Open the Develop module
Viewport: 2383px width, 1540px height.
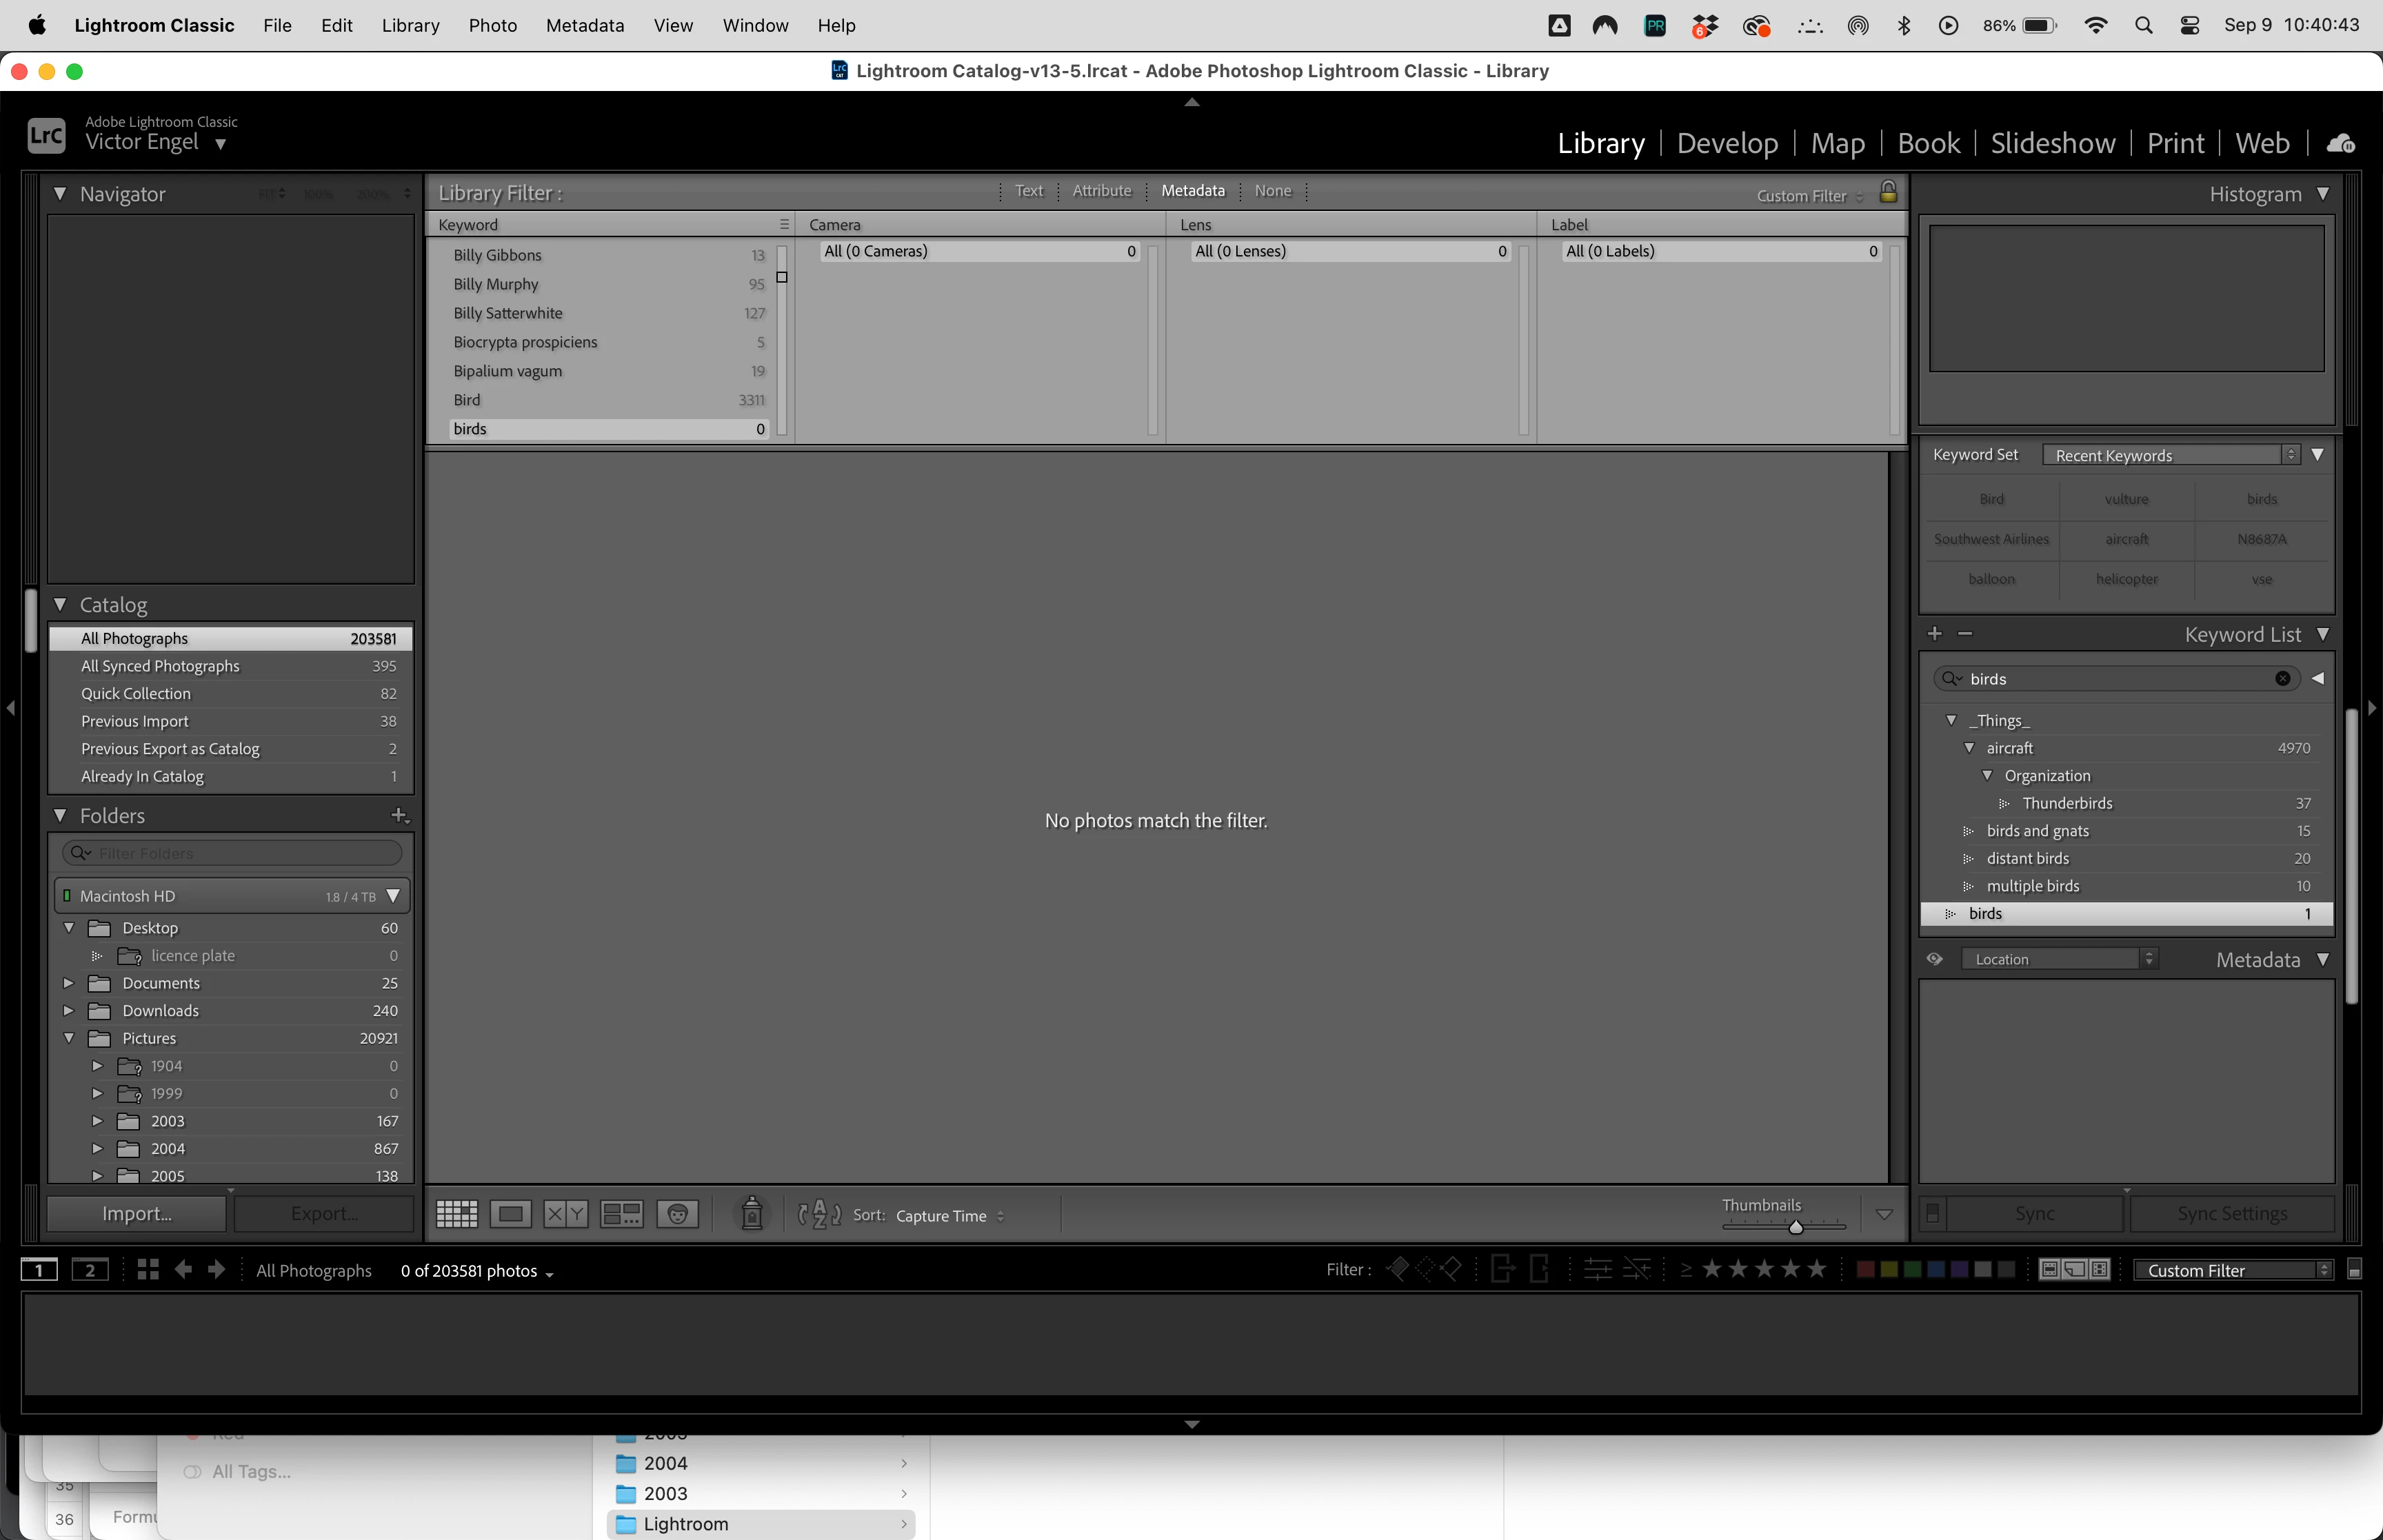tap(1727, 144)
